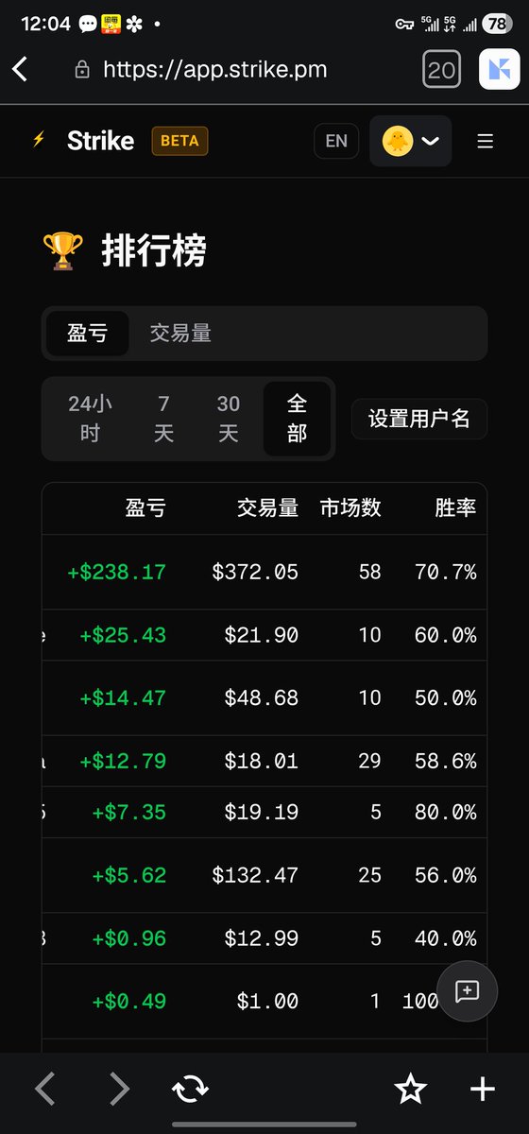Click the 胜率 column header

tap(455, 507)
